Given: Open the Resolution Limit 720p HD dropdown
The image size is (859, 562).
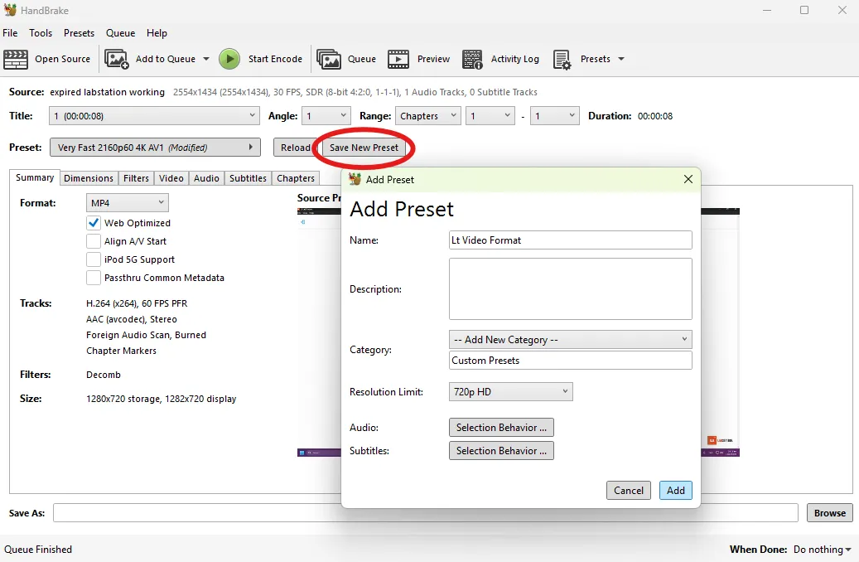Looking at the screenshot, I should pyautogui.click(x=510, y=391).
